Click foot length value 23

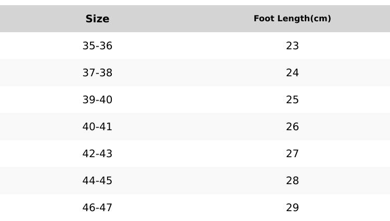(x=292, y=46)
